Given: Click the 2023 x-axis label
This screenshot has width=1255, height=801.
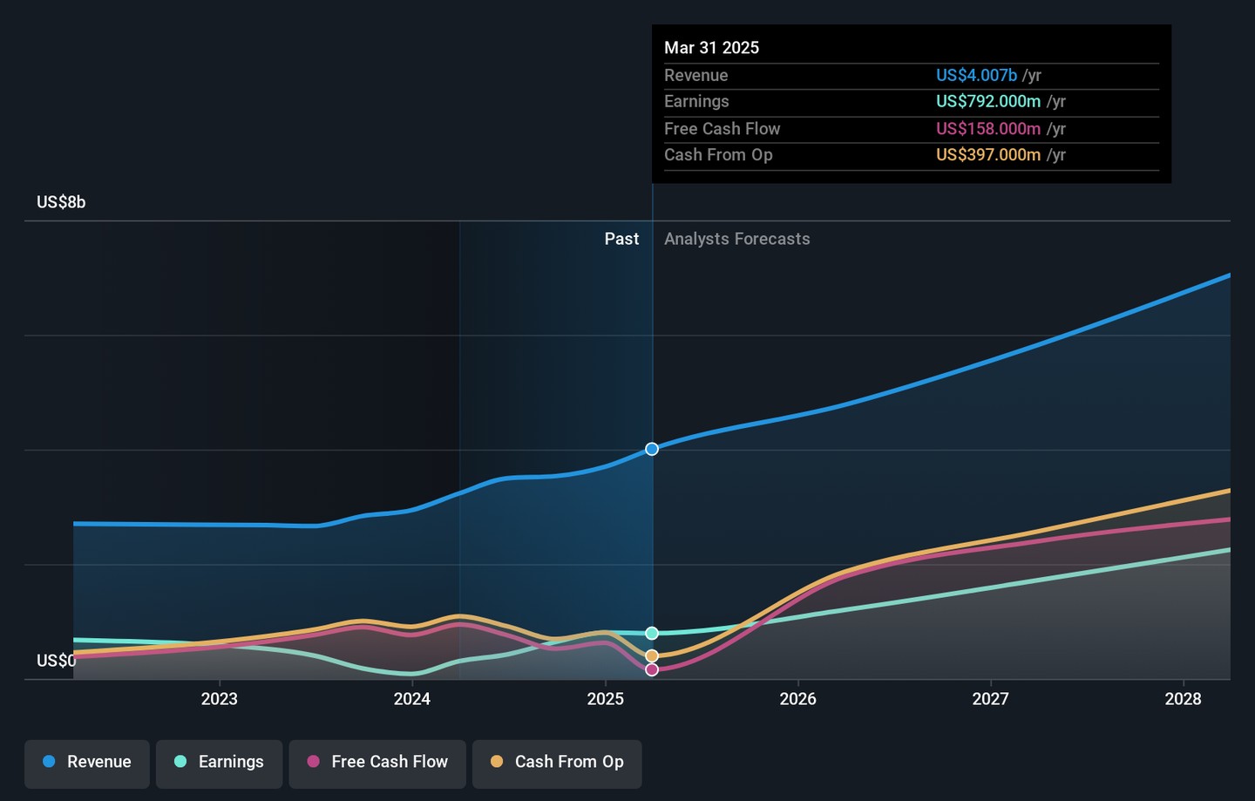Looking at the screenshot, I should pyautogui.click(x=219, y=699).
